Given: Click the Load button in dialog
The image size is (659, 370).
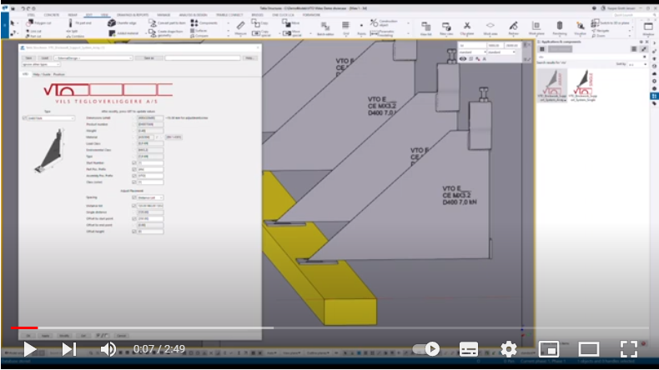Looking at the screenshot, I should click(x=44, y=58).
